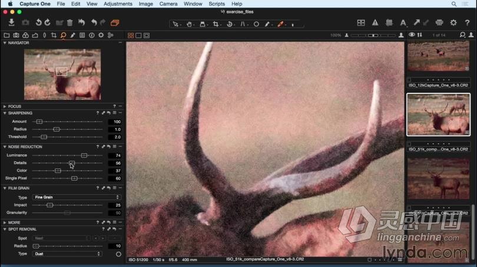Image resolution: width=477 pixels, height=267 pixels.
Task: Open the Apple menu
Action: tap(10, 4)
